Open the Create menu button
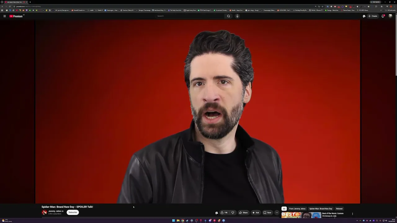Image resolution: width=397 pixels, height=223 pixels. point(372,16)
